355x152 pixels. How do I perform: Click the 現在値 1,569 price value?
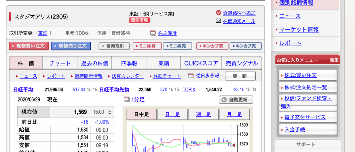click(80, 112)
